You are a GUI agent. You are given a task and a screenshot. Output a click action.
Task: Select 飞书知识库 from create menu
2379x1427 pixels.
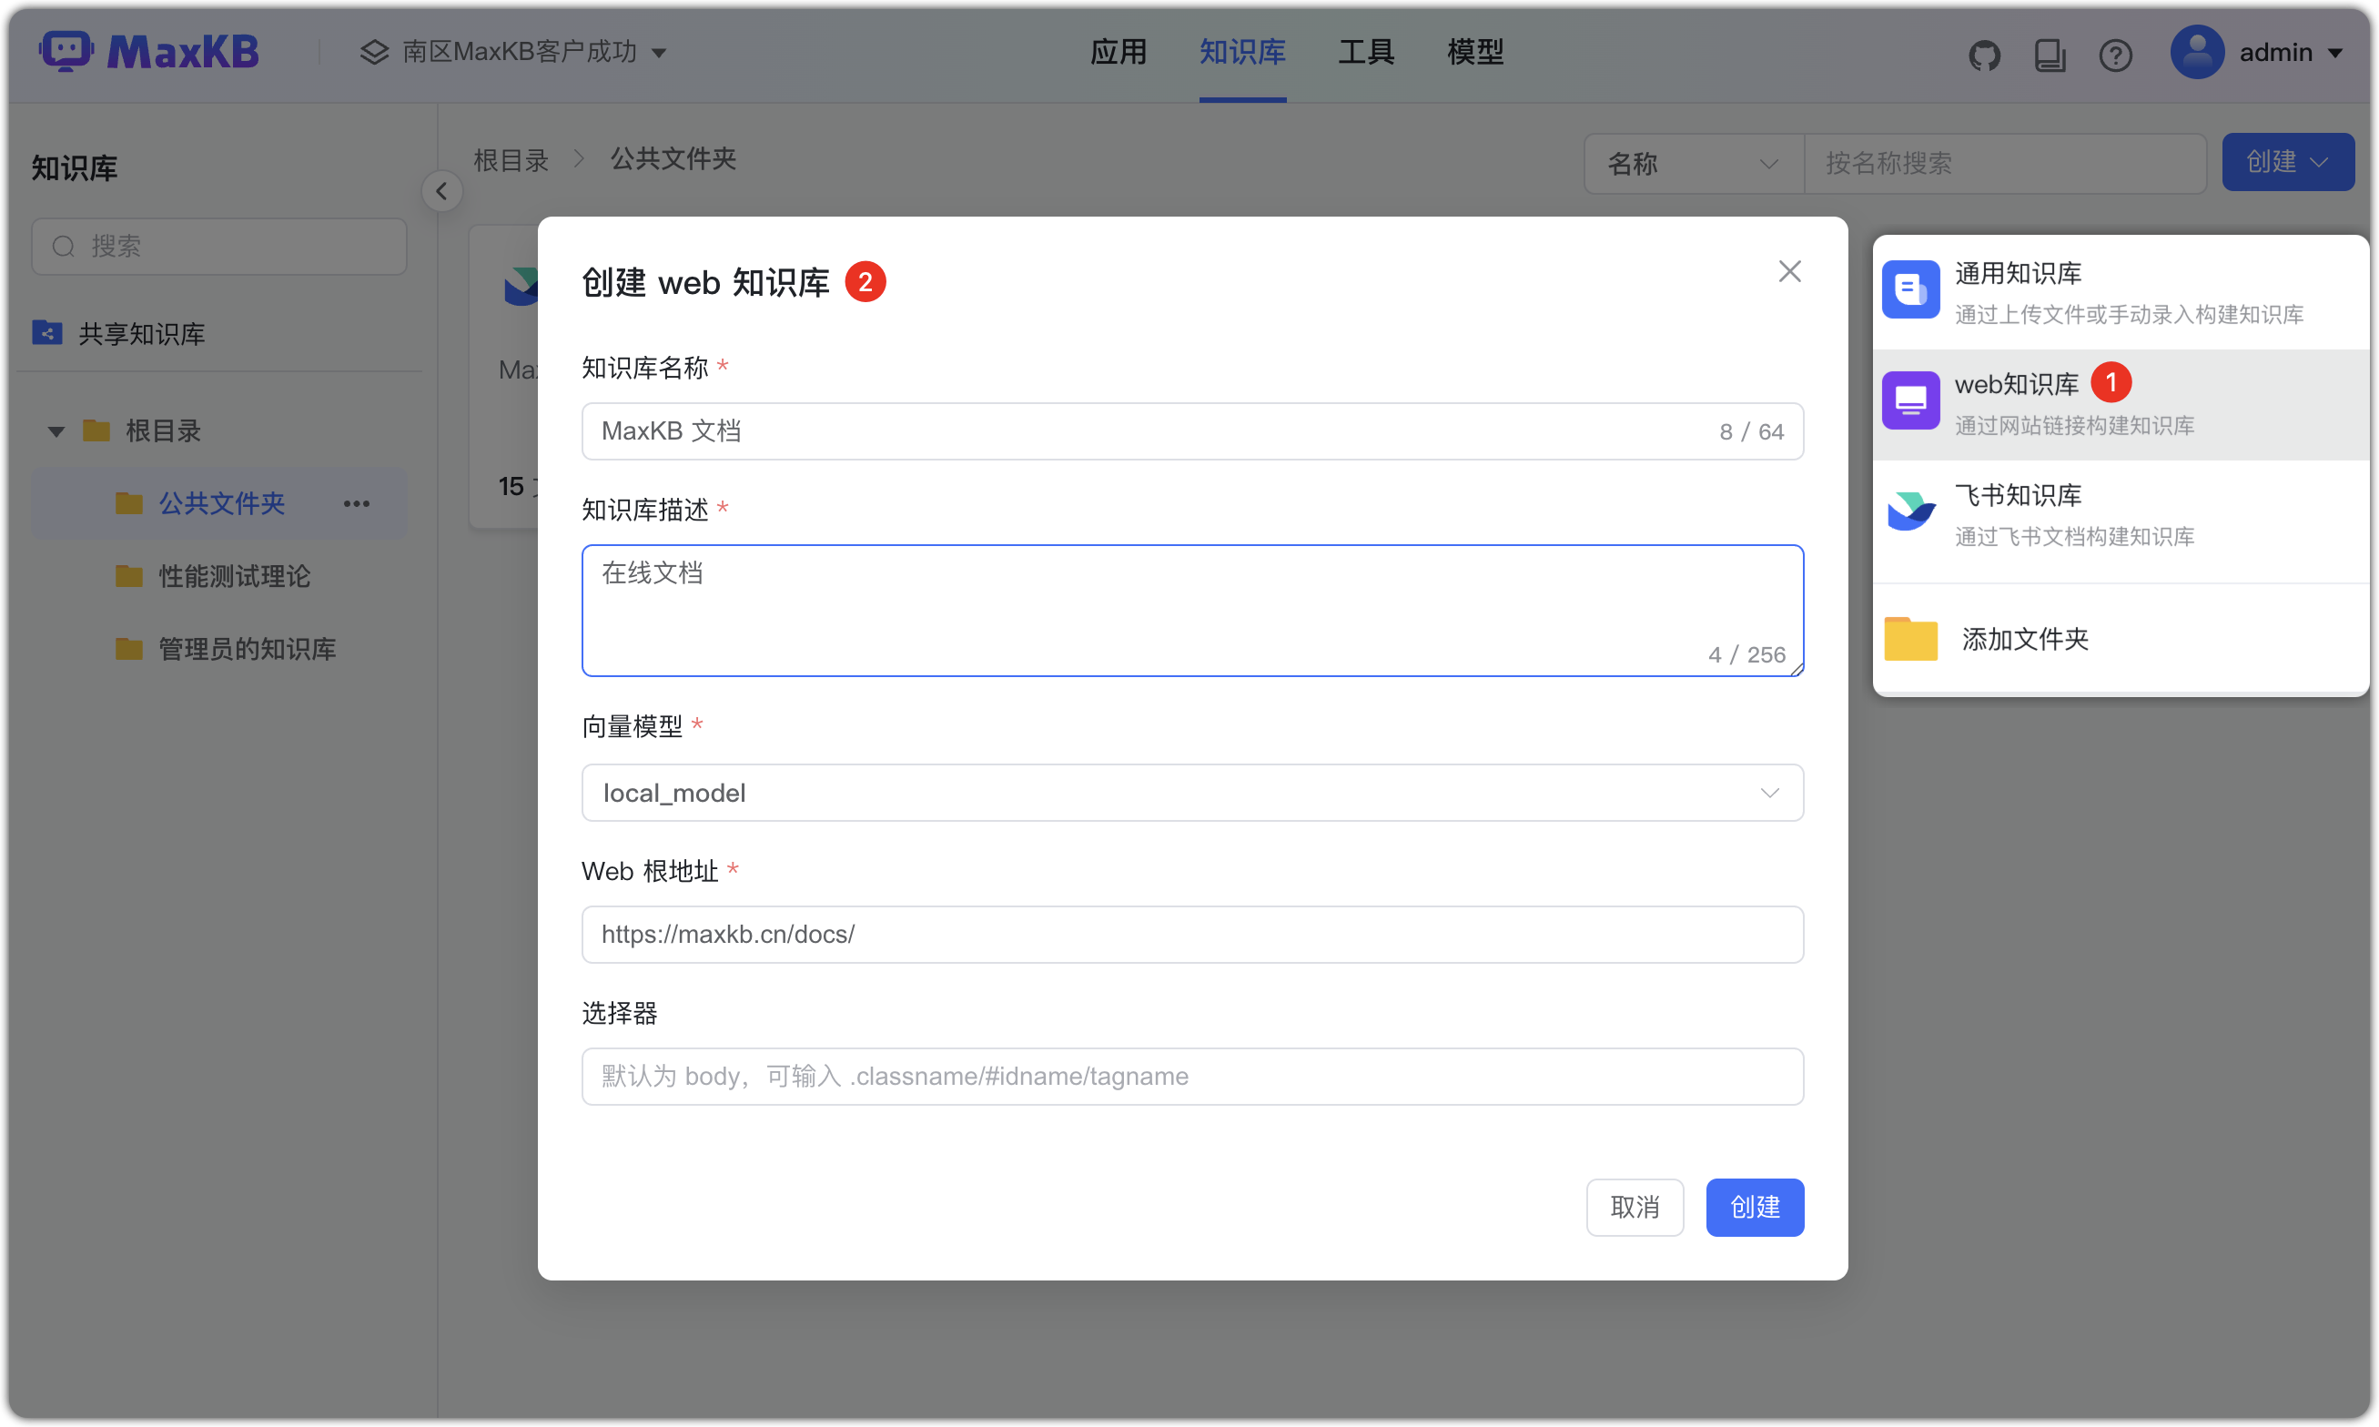click(2120, 514)
